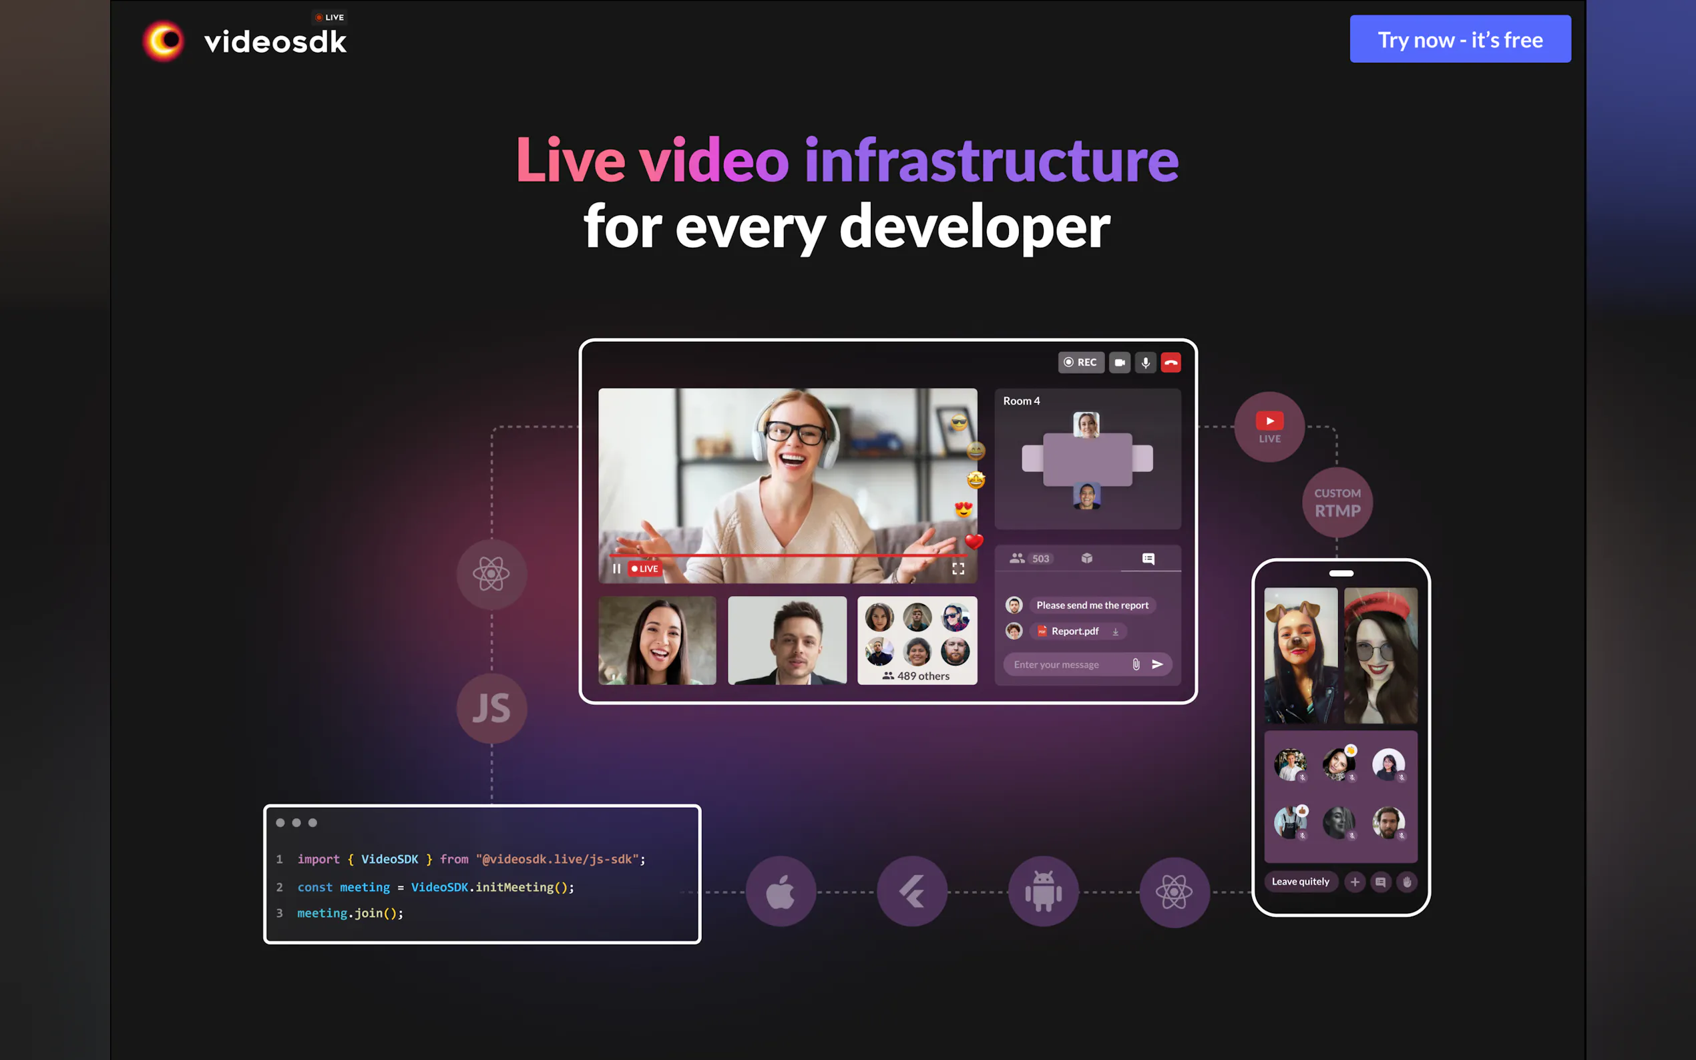Image resolution: width=1696 pixels, height=1060 pixels.
Task: Click the red hang-up call icon
Action: pos(1171,362)
